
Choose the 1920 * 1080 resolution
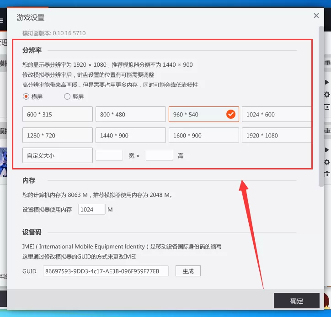(x=277, y=135)
